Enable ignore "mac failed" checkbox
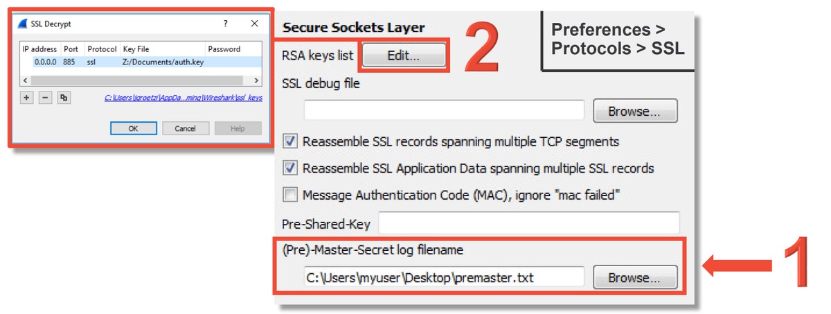831x314 pixels. coord(291,195)
